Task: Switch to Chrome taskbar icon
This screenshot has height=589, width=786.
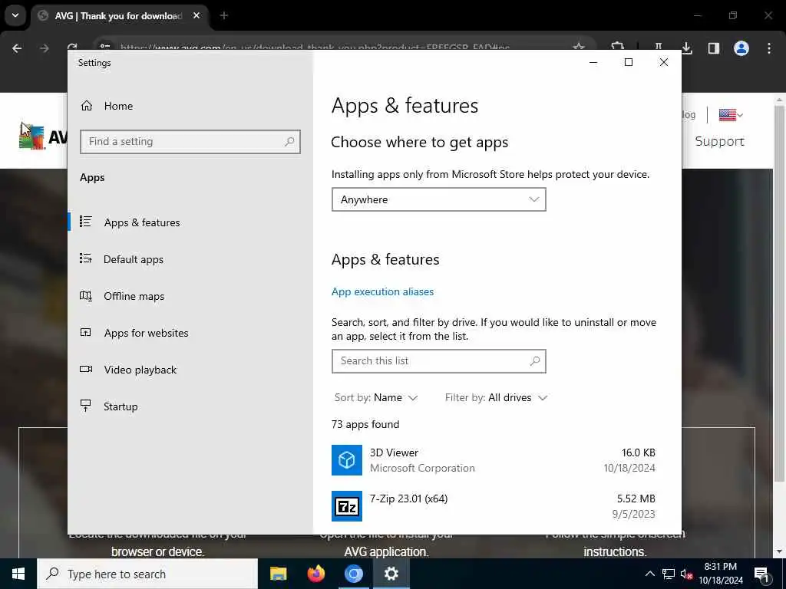Action: (x=353, y=574)
